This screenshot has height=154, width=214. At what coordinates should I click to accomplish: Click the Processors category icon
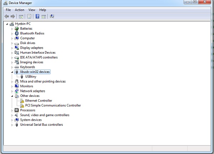pos(17,110)
